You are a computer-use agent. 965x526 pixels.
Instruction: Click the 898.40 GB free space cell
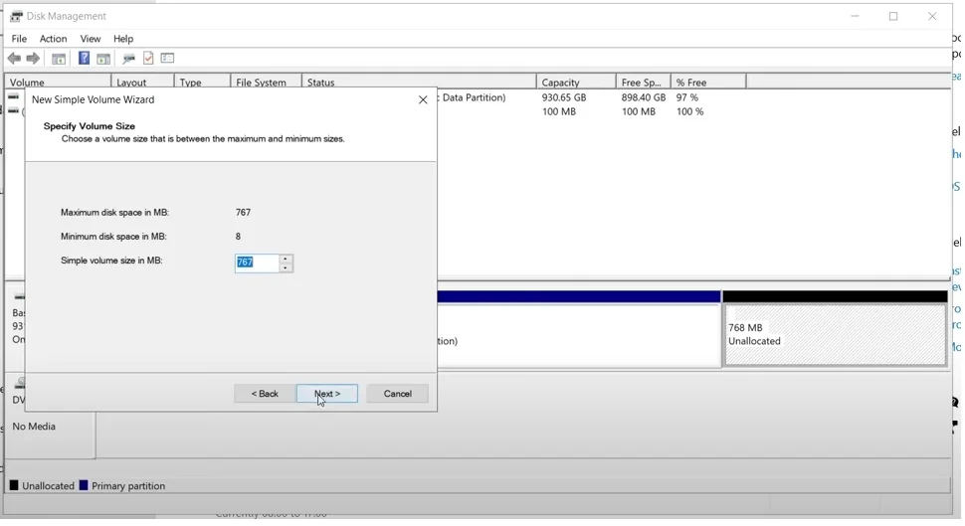643,97
